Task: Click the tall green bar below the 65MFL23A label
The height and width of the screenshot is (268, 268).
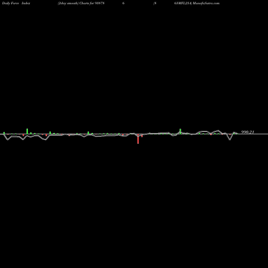Action: (x=180, y=131)
